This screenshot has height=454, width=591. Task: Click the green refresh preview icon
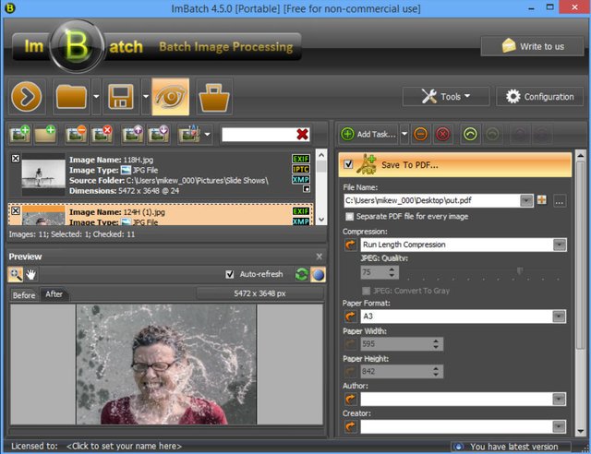click(302, 275)
